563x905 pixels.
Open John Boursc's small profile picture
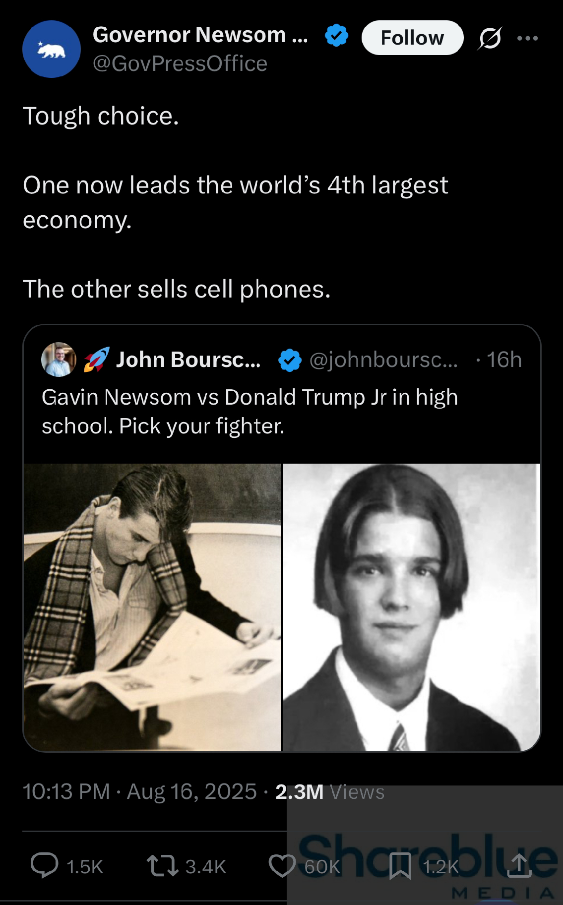tap(59, 360)
